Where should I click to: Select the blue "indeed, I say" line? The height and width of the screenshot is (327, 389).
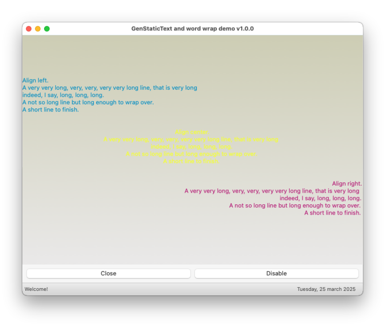pos(63,95)
